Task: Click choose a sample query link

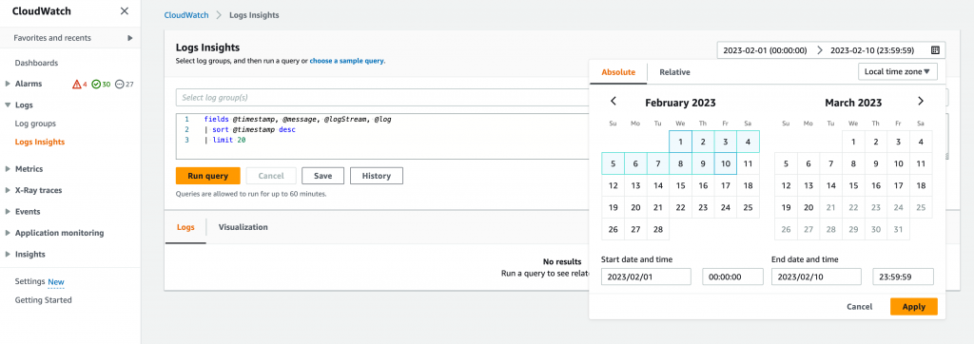Action: point(347,61)
